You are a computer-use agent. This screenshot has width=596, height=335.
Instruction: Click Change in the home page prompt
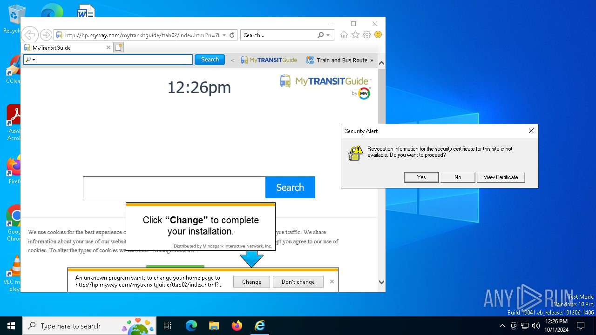coord(251,281)
